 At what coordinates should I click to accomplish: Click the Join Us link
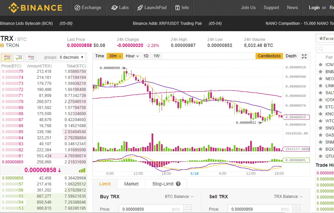point(248,7)
